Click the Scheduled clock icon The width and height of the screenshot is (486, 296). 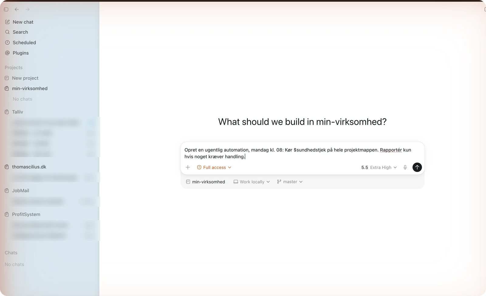[x=7, y=42]
